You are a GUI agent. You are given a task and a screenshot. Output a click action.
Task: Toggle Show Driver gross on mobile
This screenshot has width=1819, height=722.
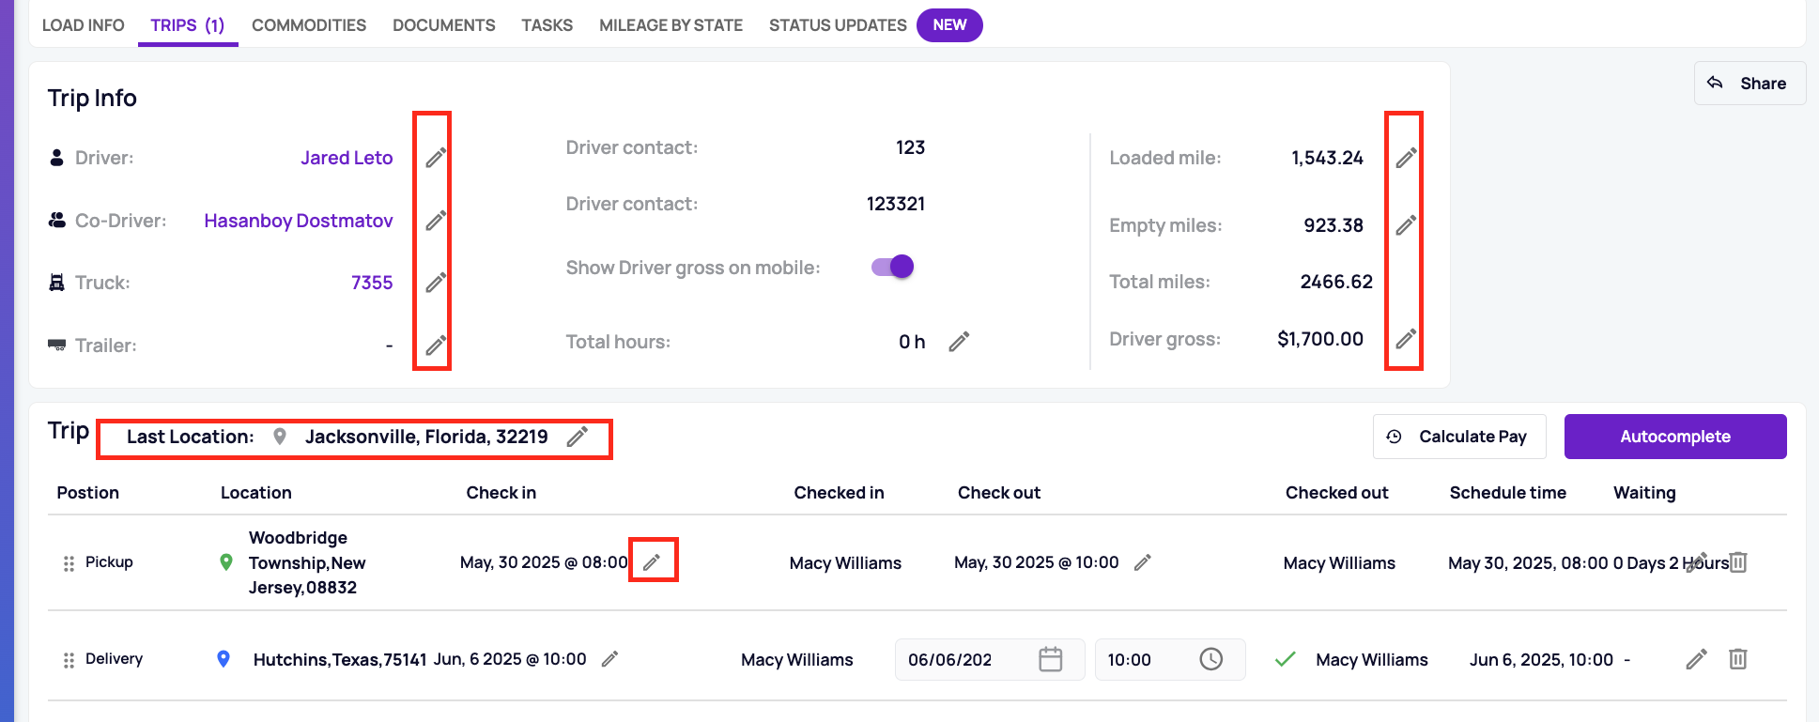tap(893, 268)
